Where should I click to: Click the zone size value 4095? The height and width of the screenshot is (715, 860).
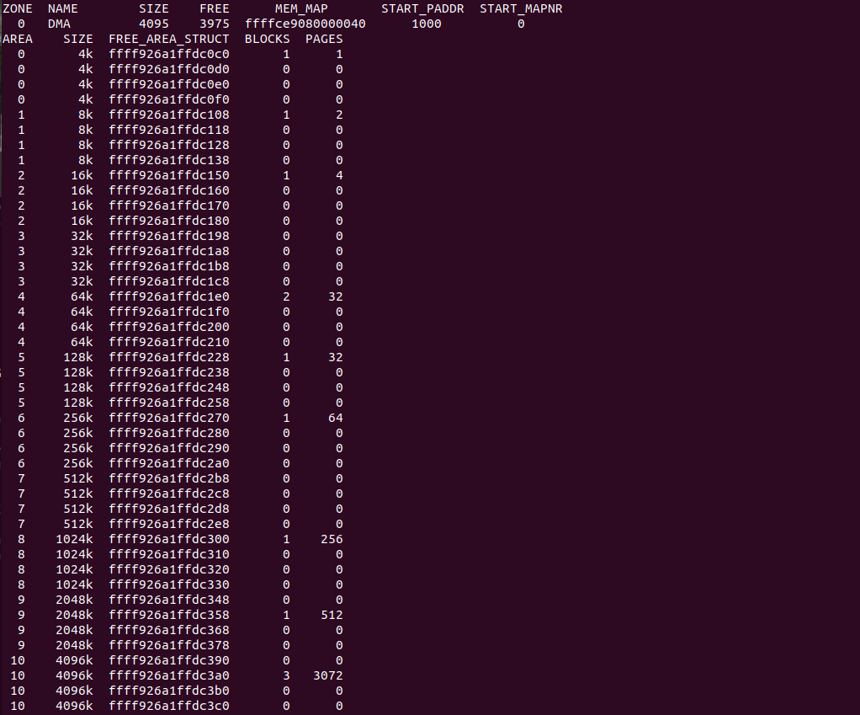[154, 24]
